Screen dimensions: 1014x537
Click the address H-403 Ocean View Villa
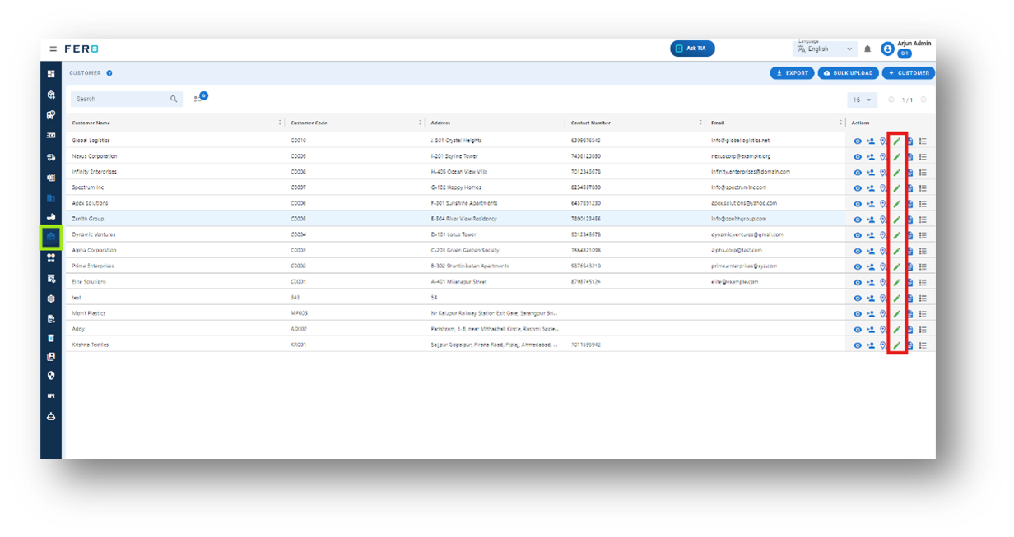[459, 172]
